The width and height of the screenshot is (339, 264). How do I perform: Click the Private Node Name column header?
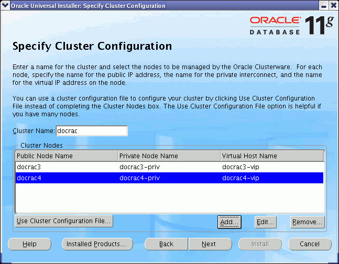tap(169, 156)
